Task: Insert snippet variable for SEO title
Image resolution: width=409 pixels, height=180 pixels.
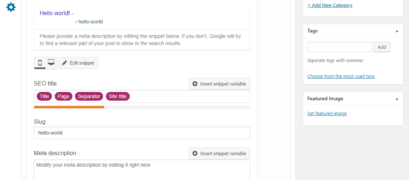Action: click(x=219, y=84)
